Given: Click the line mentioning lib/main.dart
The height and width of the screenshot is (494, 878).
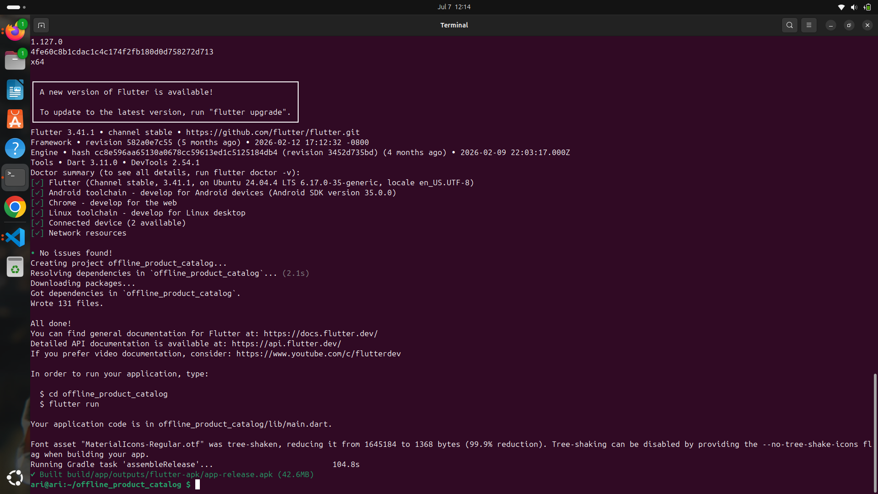Looking at the screenshot, I should (182, 424).
